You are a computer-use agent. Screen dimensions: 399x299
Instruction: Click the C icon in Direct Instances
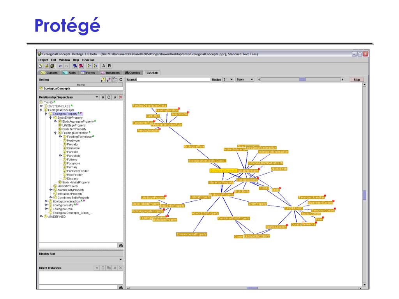click(x=103, y=268)
